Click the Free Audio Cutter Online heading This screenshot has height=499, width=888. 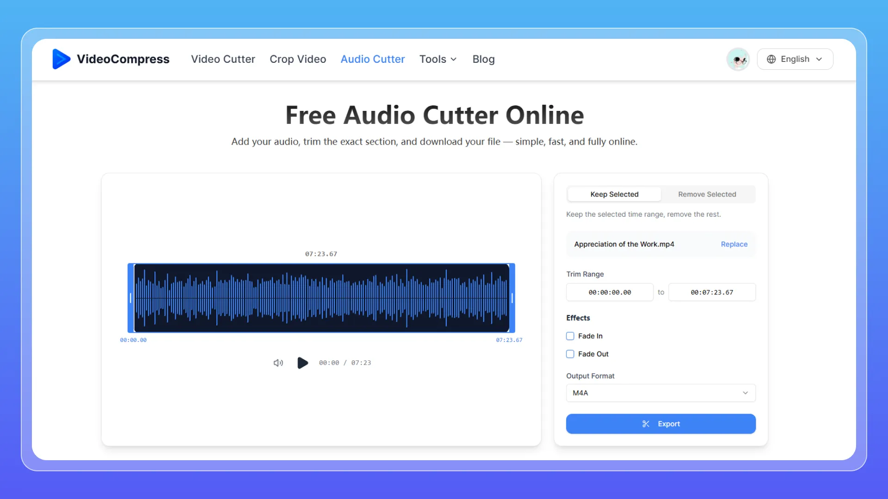click(435, 115)
